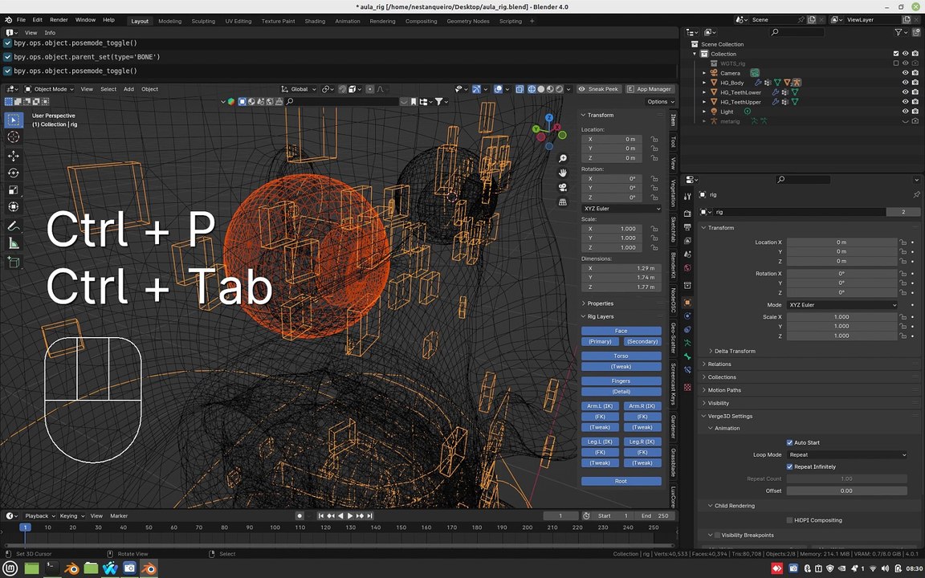Image resolution: width=925 pixels, height=578 pixels.
Task: Switch viewport to solid shading
Action: pyautogui.click(x=541, y=89)
